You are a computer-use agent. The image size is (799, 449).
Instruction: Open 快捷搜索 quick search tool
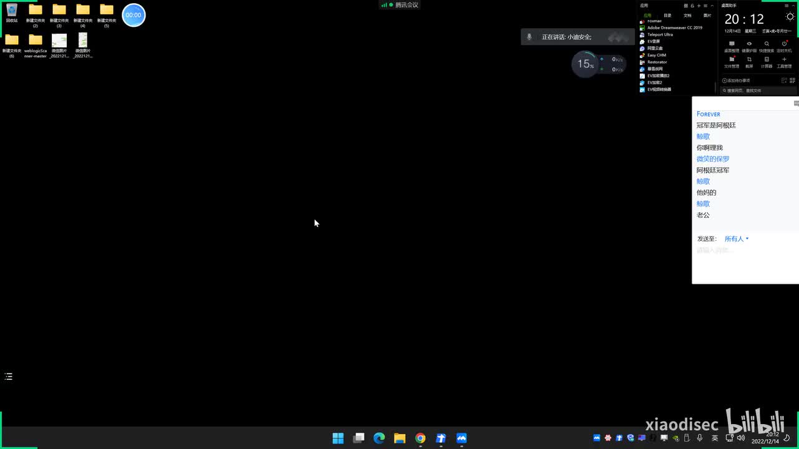767,47
